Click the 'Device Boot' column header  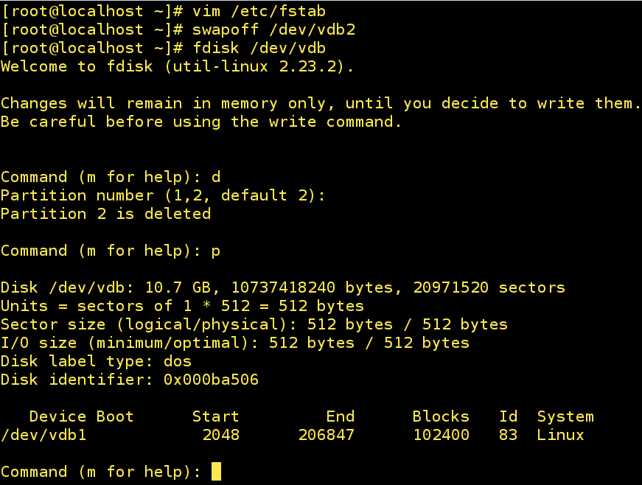(x=81, y=416)
